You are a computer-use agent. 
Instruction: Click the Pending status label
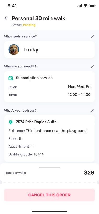tap(29, 25)
